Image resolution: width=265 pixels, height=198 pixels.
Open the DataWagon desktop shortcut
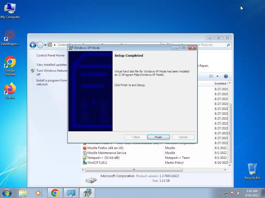(10, 37)
